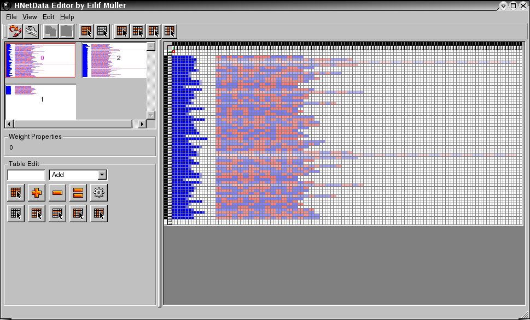Screen dimensions: 530x320
Task: Click the orange plus button in Table Edit
Action: point(37,193)
